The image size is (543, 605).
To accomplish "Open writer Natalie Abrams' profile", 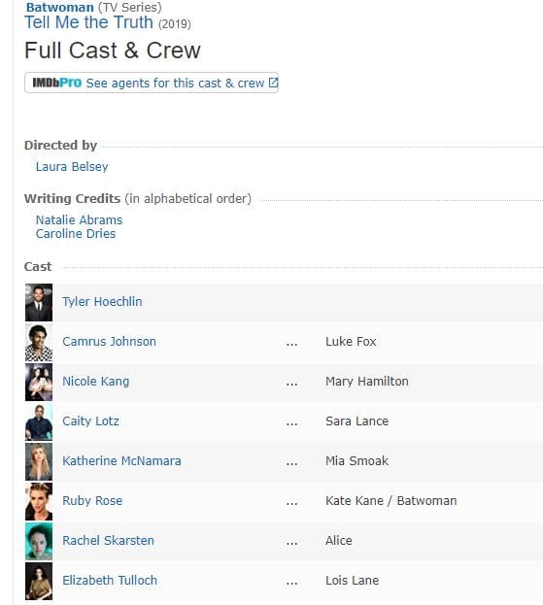I will click(x=79, y=219).
